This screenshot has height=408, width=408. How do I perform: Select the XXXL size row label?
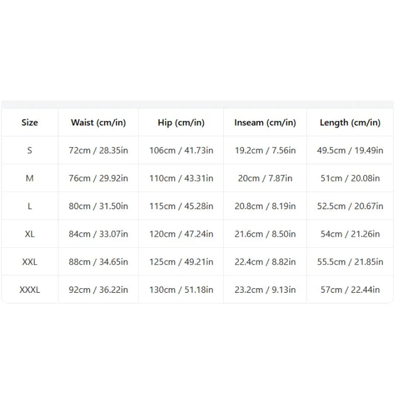tap(30, 289)
